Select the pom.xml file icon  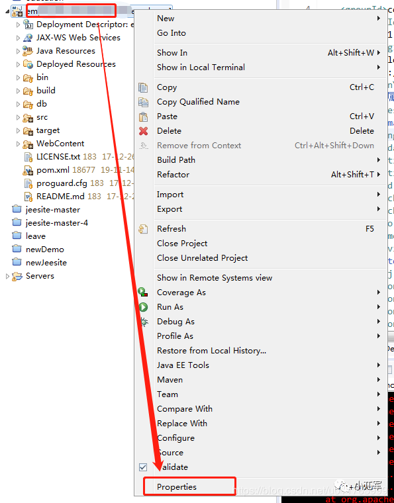tap(28, 170)
